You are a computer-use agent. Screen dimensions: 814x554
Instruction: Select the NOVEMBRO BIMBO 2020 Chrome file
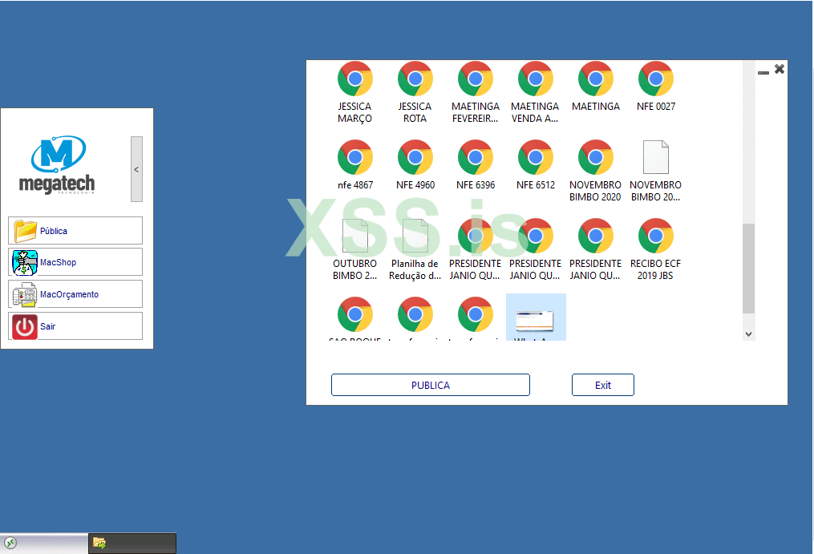click(x=596, y=157)
